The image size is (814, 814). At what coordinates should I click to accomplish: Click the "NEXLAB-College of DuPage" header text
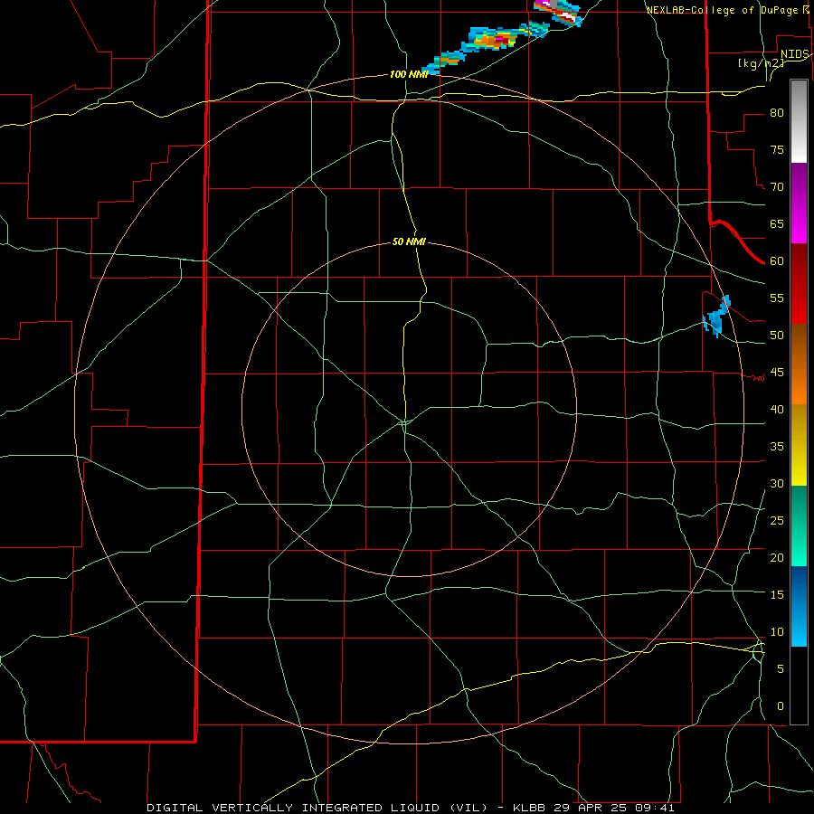[x=722, y=10]
